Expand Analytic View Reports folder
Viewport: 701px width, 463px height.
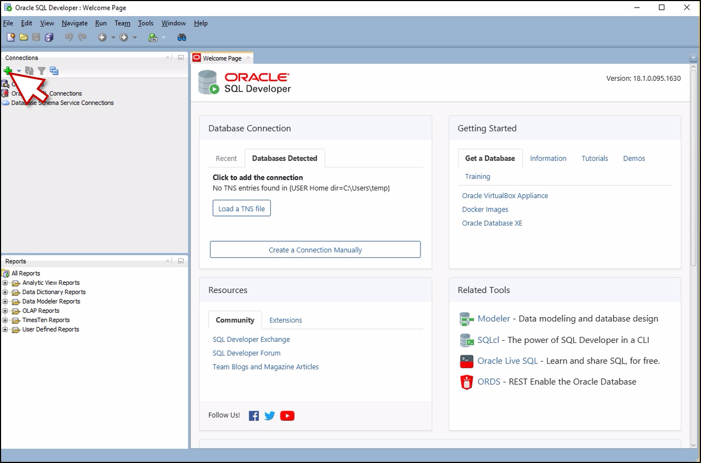click(5, 283)
